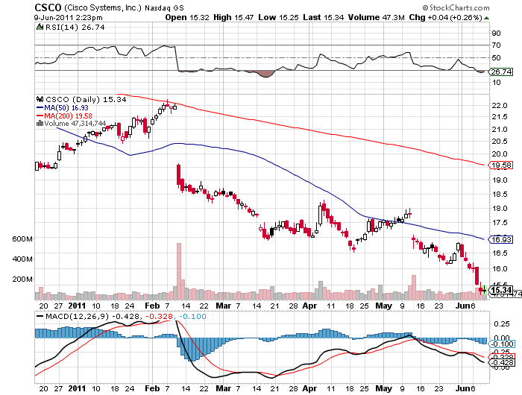Click the 16.93 MA(50) price tag

tap(500, 239)
